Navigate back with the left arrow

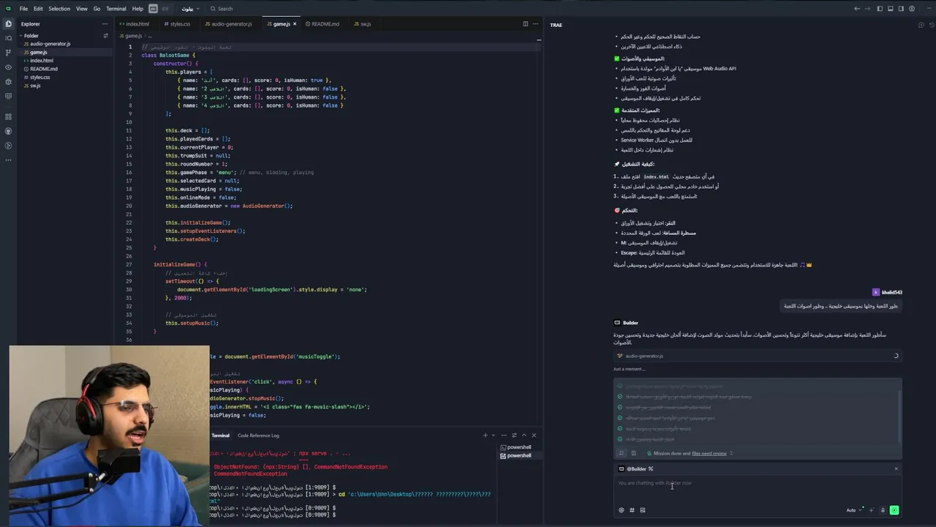tap(857, 9)
